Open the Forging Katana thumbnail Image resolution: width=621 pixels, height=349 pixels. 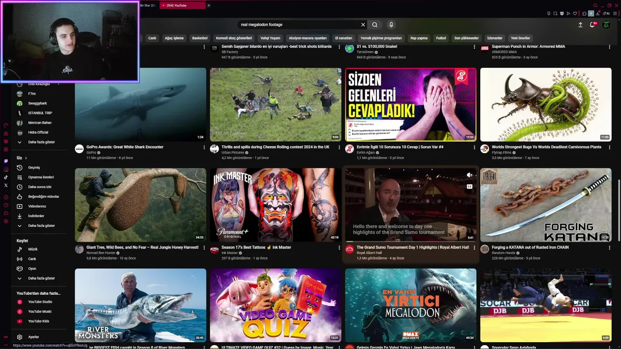point(546,205)
